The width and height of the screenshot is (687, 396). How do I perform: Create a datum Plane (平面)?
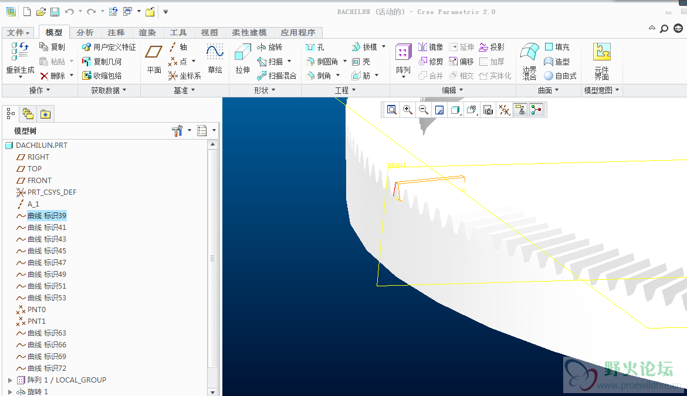(x=154, y=59)
